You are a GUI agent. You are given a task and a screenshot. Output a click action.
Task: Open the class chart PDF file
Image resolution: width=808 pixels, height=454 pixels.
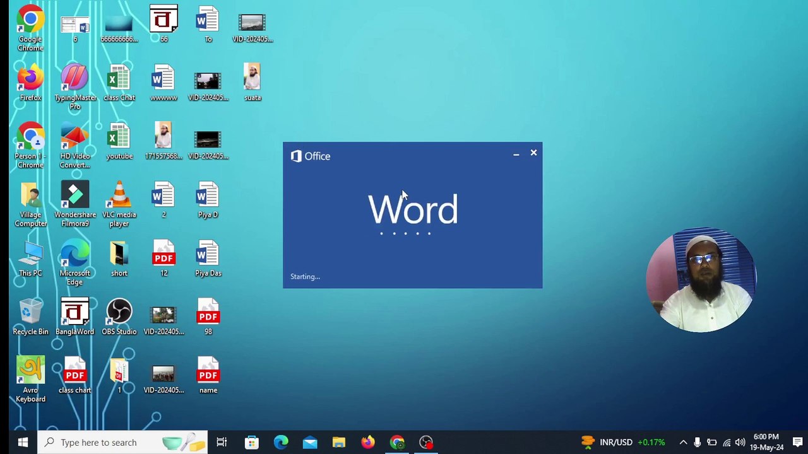point(74,376)
